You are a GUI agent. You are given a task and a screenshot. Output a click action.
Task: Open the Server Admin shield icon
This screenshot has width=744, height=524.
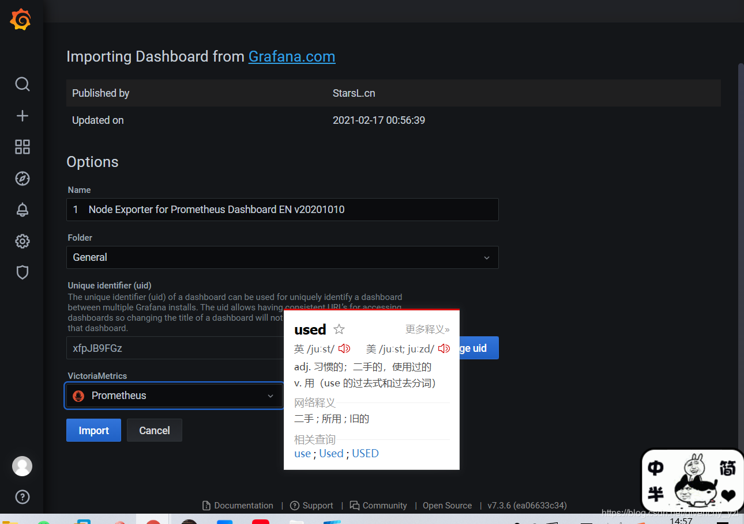(22, 272)
